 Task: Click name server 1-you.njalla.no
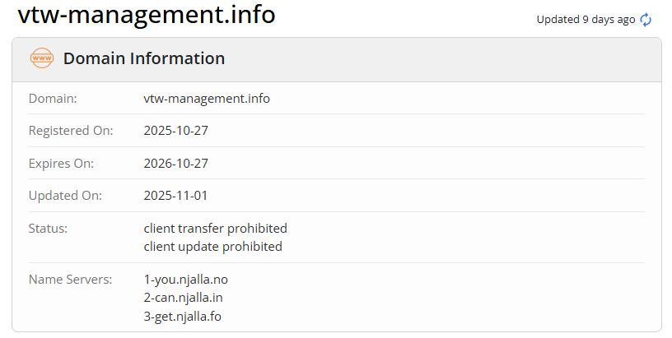(x=185, y=280)
